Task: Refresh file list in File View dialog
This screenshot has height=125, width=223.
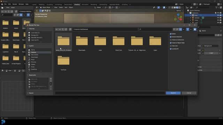Action: click(66, 29)
